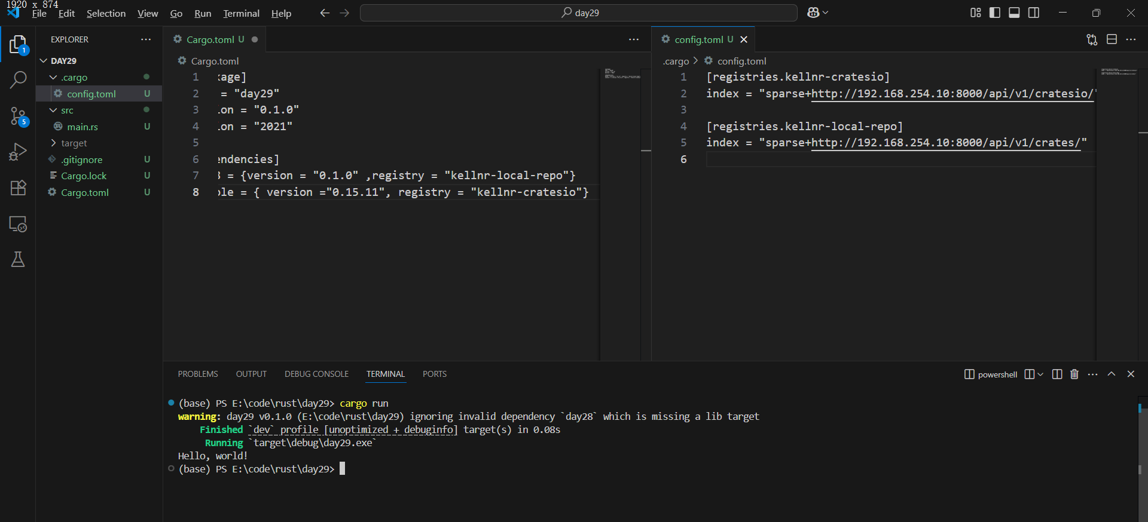
Task: Open Run and Debug view
Action: tap(18, 152)
